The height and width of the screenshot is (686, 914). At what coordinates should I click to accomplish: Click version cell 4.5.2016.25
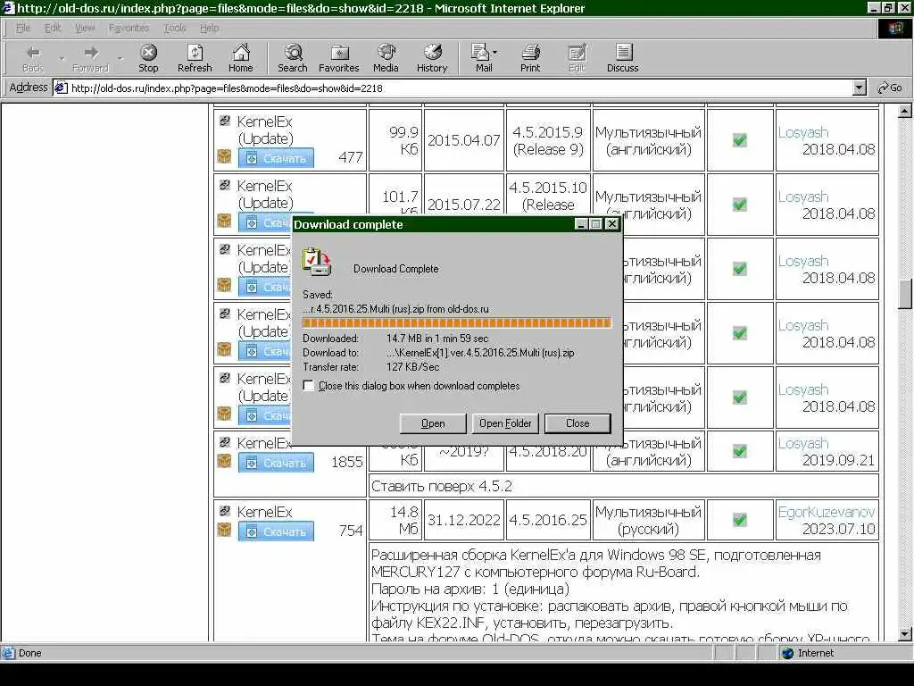click(x=548, y=520)
